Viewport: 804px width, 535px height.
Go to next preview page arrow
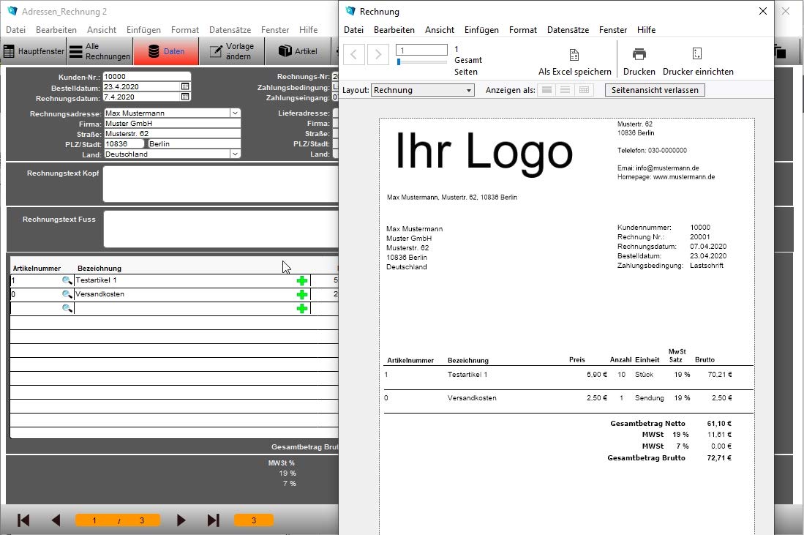click(378, 54)
